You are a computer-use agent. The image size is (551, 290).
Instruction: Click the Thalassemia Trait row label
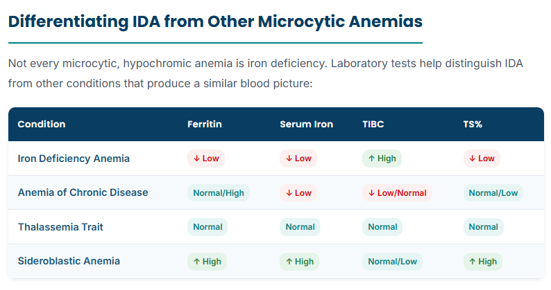pos(60,227)
